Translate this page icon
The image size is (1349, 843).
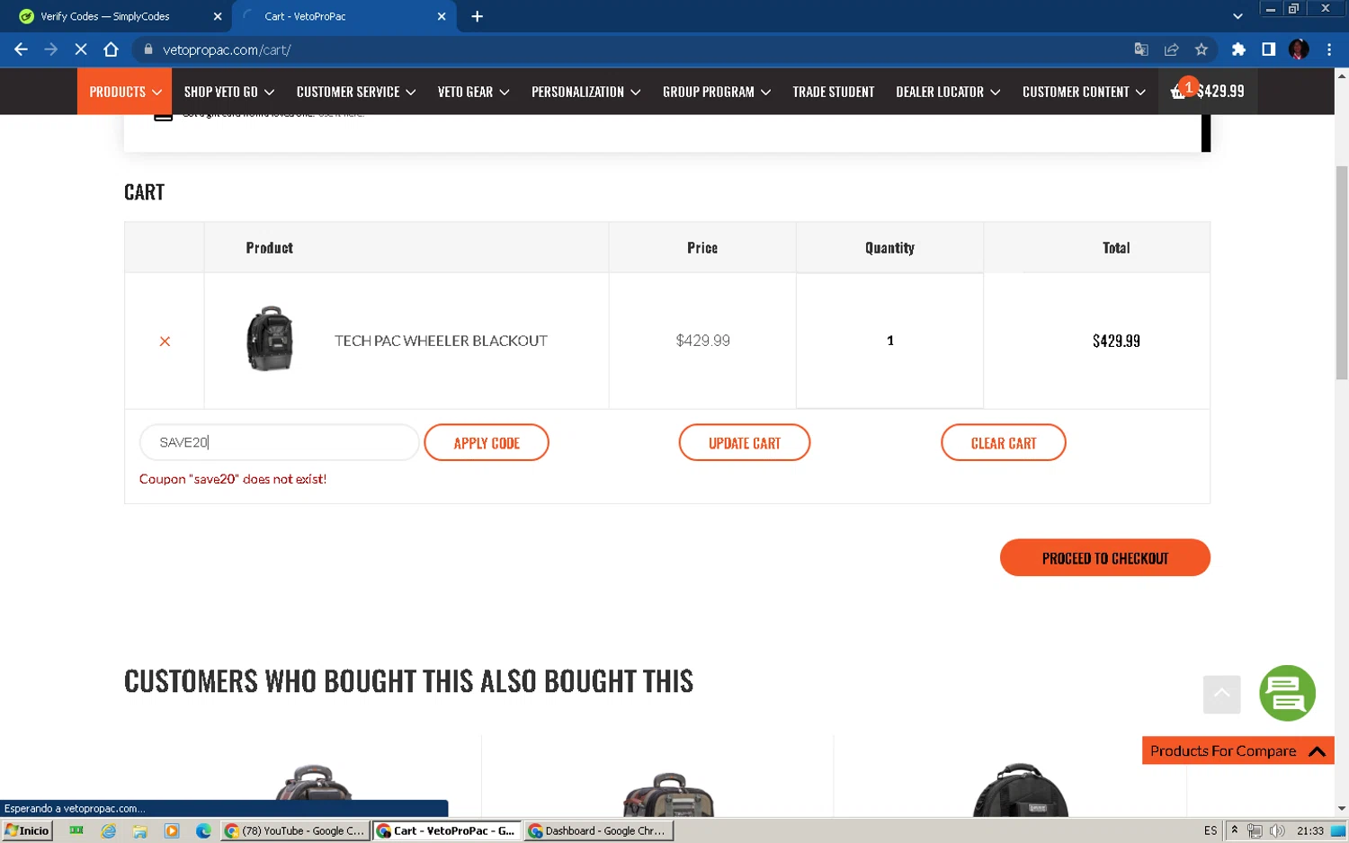tap(1141, 49)
